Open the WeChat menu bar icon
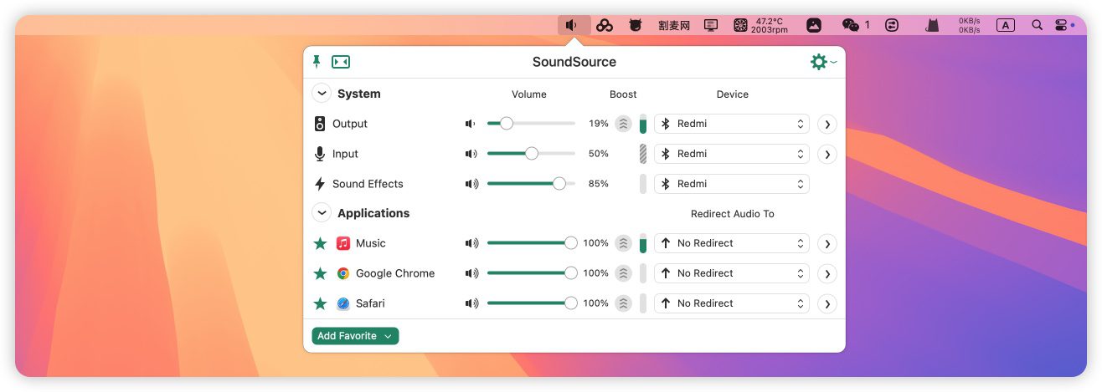The height and width of the screenshot is (392, 1102). 856,26
